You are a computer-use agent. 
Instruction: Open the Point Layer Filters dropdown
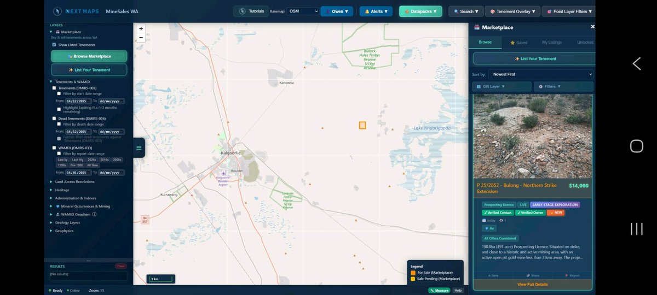pos(569,11)
